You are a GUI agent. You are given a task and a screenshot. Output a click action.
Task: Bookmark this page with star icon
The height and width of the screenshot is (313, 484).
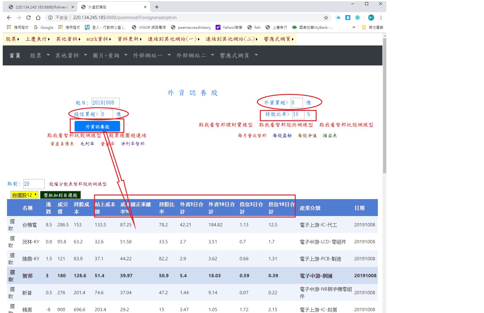[x=326, y=18]
